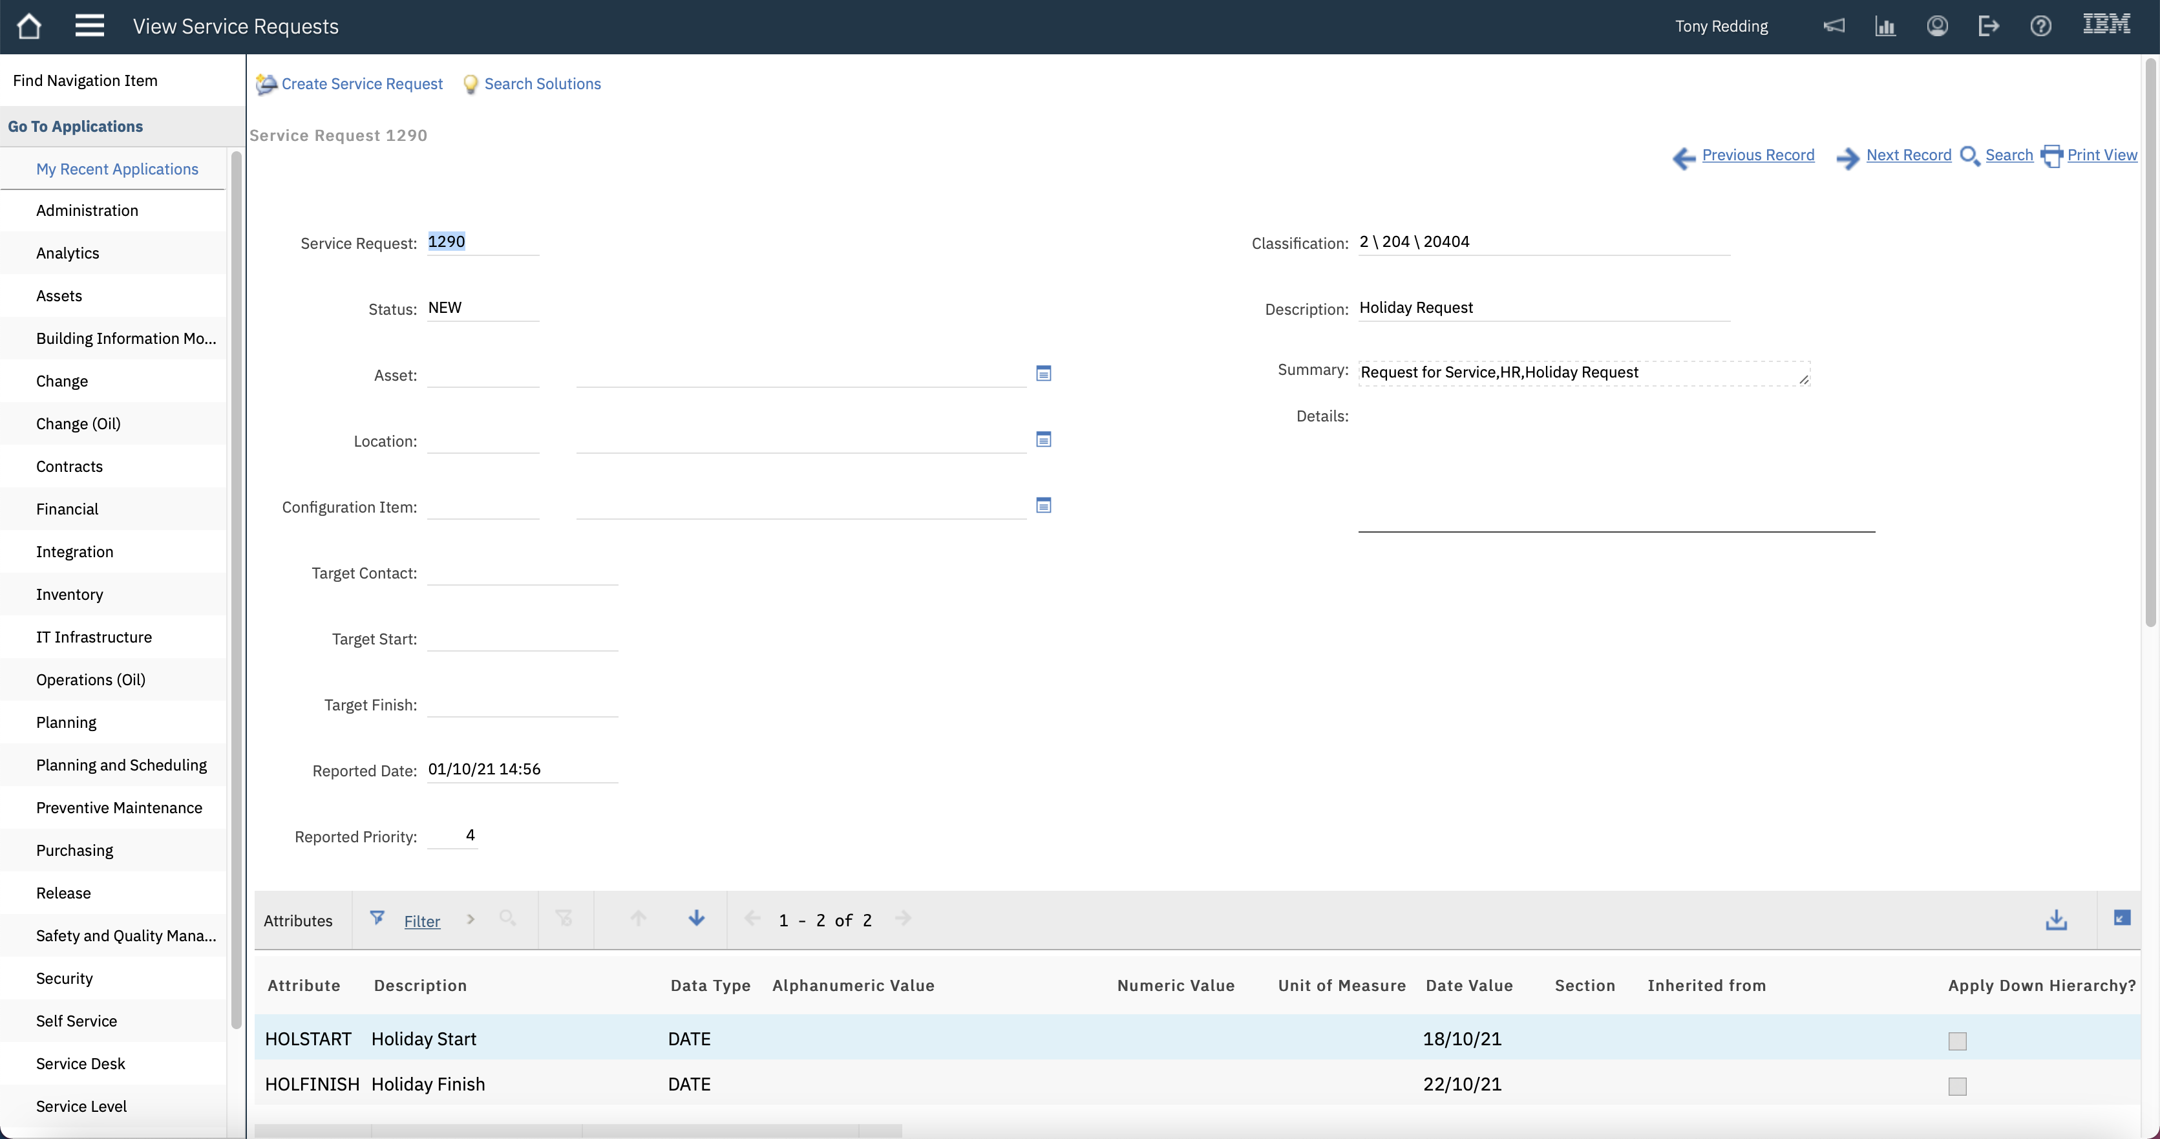Expand the Filter options chevron

click(471, 919)
